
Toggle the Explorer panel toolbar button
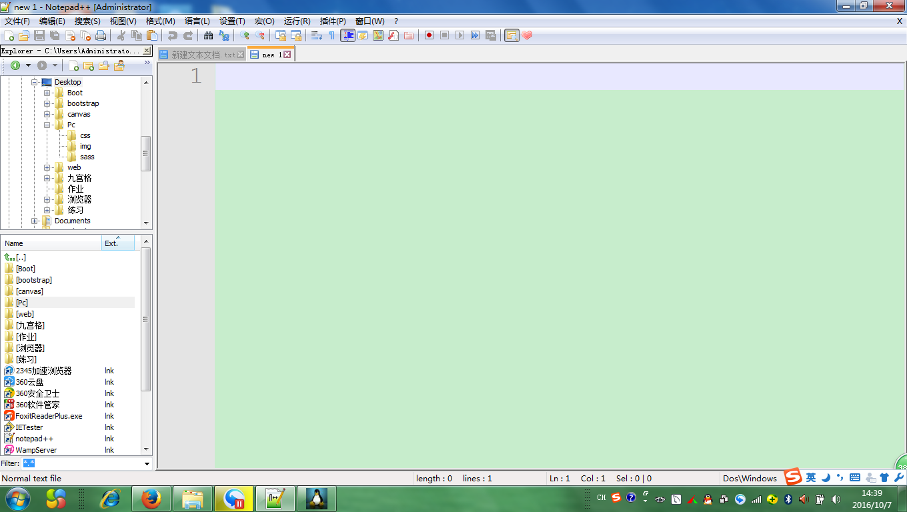[x=512, y=35]
